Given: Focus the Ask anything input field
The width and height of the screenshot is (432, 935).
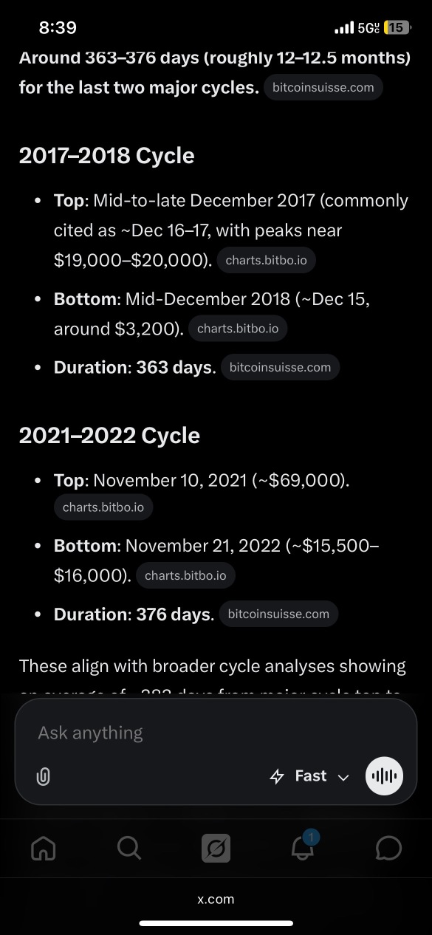Looking at the screenshot, I should (216, 733).
